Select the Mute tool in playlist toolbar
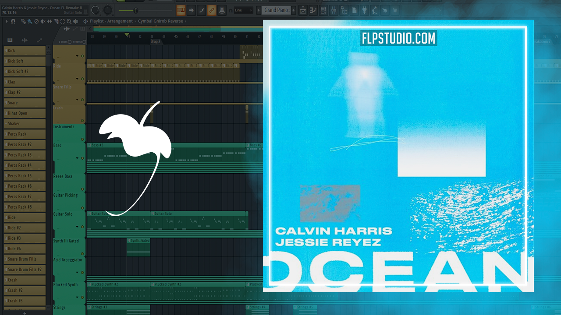The height and width of the screenshot is (315, 561). click(43, 21)
